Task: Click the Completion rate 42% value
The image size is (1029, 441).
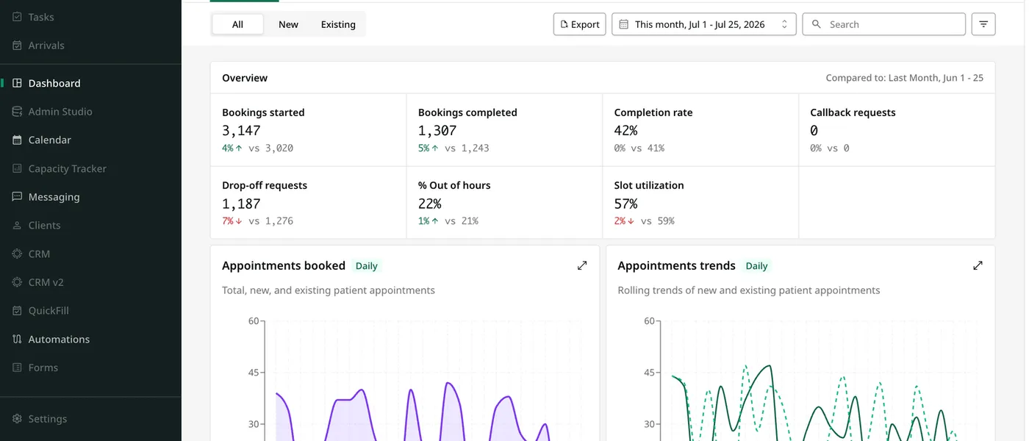Action: pos(625,131)
